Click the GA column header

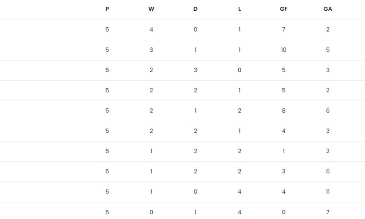(328, 9)
